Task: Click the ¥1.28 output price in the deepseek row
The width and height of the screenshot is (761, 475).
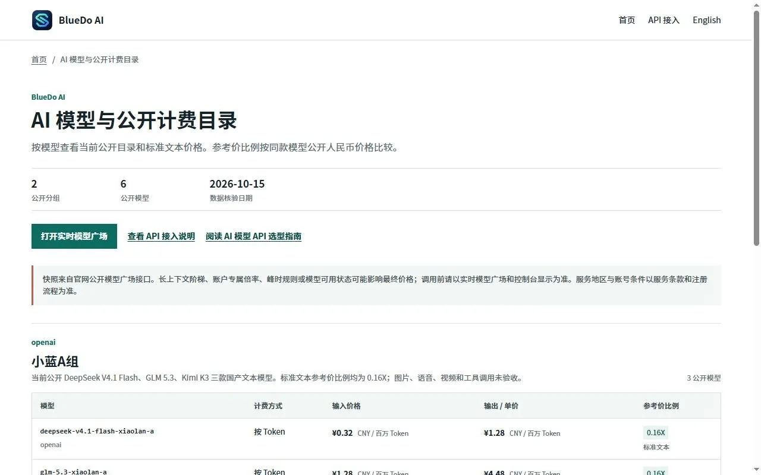Action: coord(494,433)
